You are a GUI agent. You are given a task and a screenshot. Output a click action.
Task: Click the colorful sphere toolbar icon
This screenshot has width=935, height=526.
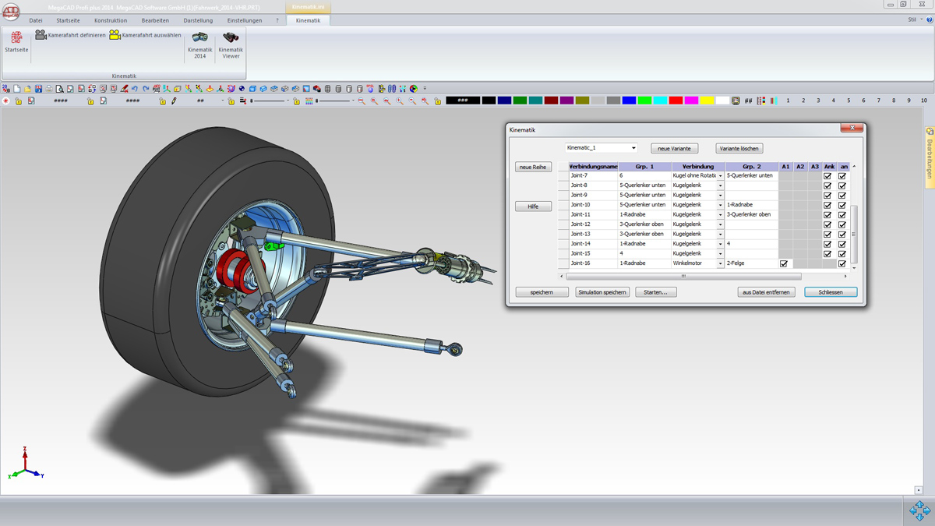coord(414,89)
